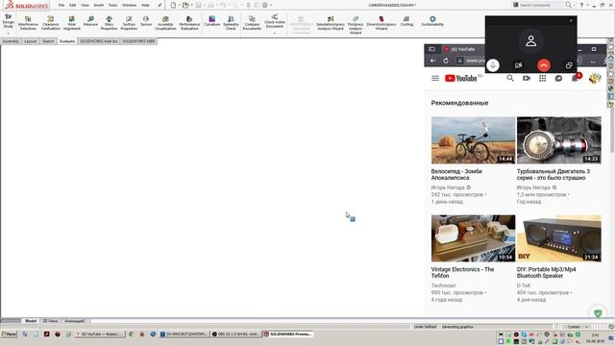Switch to the Layout tab
The image size is (615, 346).
[30, 41]
